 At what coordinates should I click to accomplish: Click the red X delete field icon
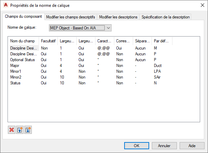(12, 130)
